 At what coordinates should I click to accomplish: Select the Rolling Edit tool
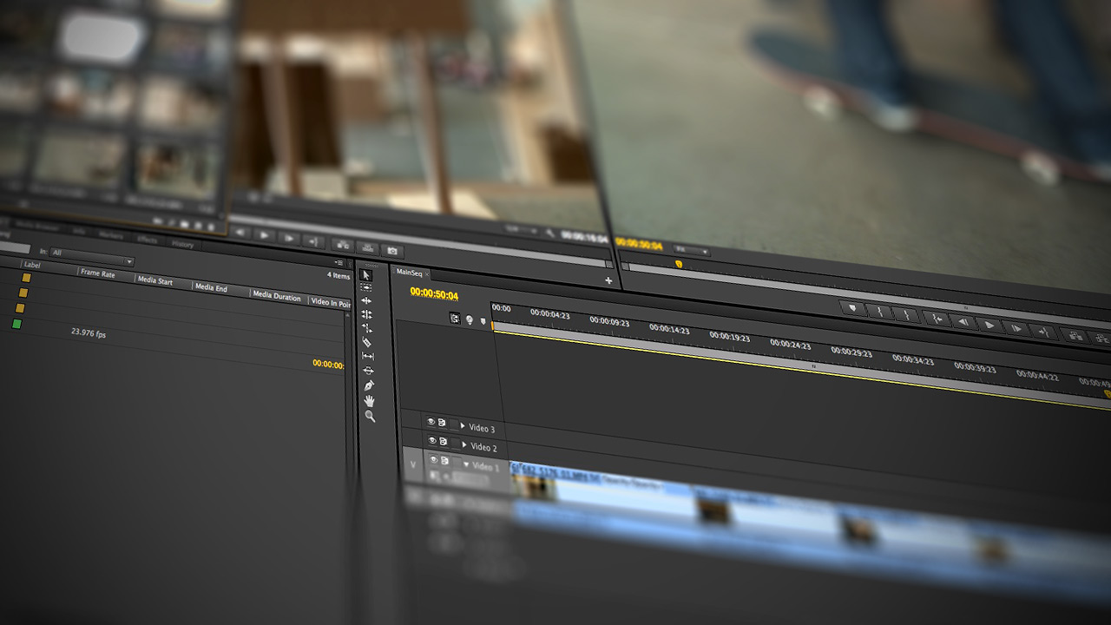(367, 315)
